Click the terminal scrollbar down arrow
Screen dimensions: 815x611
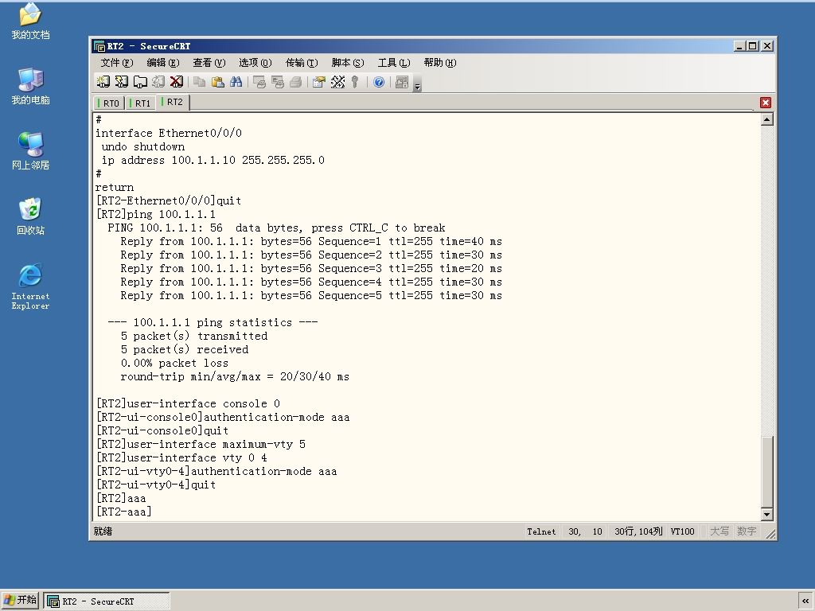(x=766, y=515)
